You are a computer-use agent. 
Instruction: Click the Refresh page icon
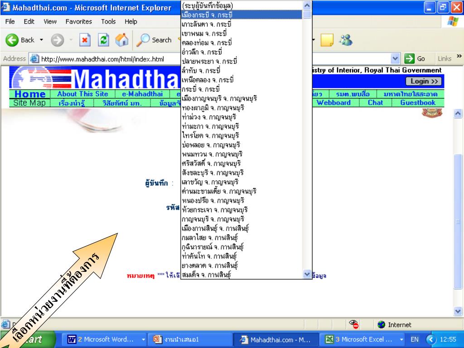click(104, 40)
